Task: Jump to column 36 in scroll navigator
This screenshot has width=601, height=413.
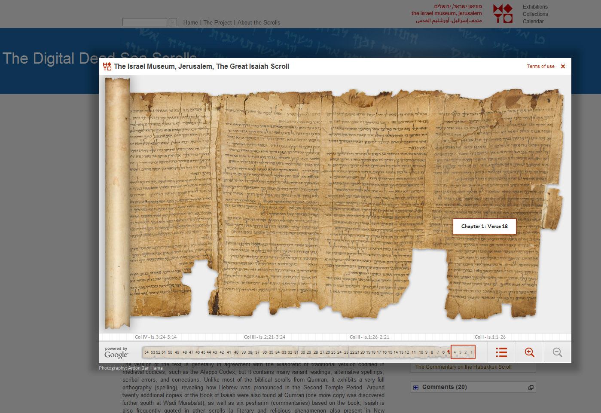Action: coord(264,352)
